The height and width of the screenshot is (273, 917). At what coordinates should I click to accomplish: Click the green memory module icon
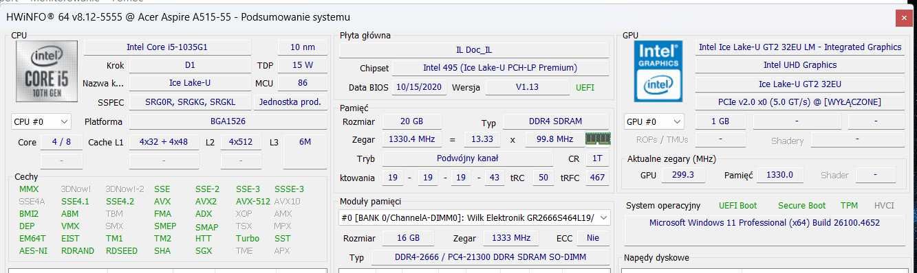pyautogui.click(x=598, y=139)
